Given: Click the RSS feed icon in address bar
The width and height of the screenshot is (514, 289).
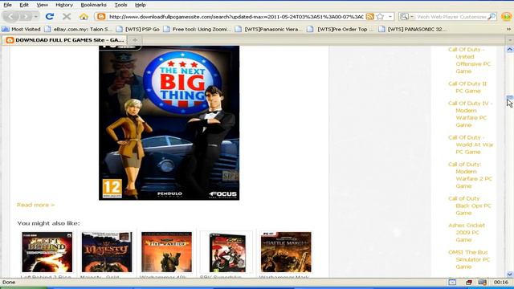Looking at the screenshot, I should pos(369,16).
